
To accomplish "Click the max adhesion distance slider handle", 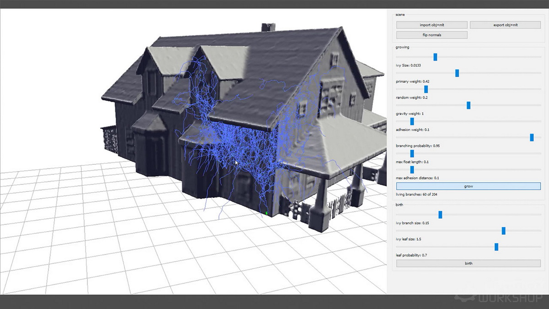I will click(x=412, y=169).
